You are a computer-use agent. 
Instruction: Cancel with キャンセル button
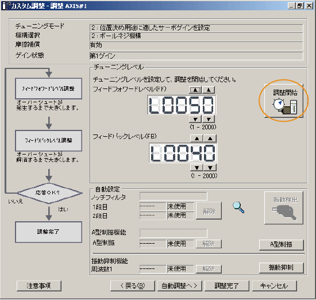[274, 286]
